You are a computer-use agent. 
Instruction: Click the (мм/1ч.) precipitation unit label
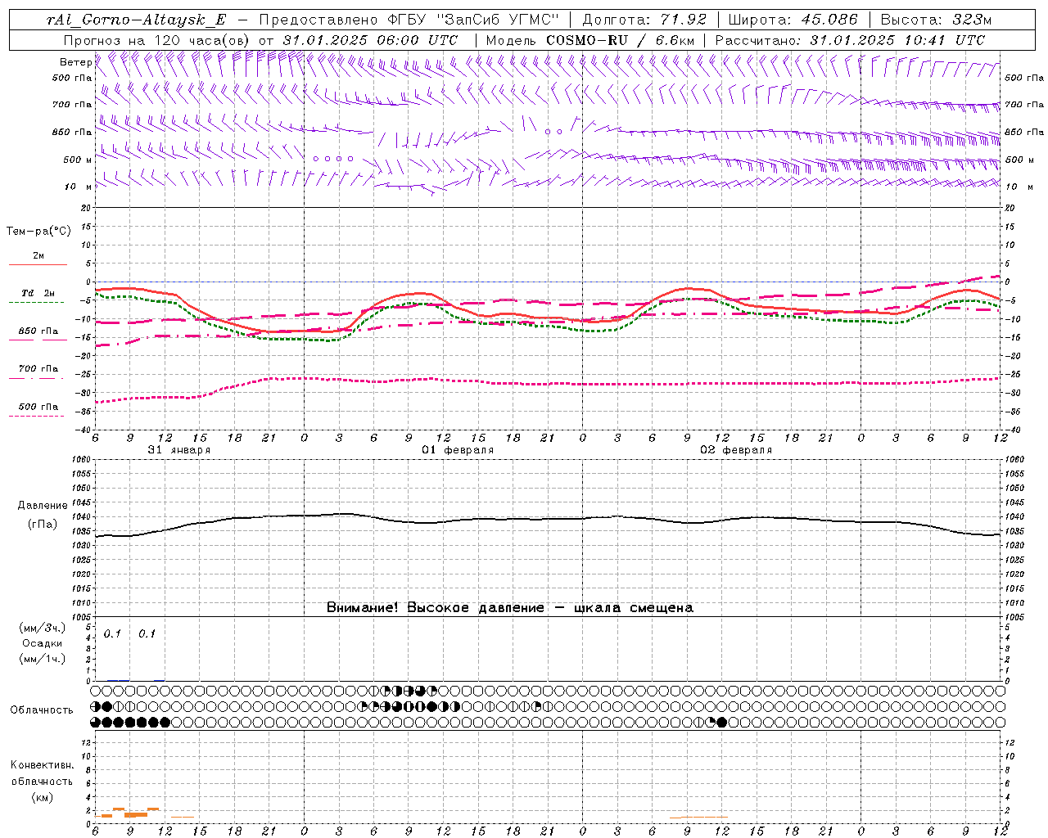pyautogui.click(x=43, y=659)
